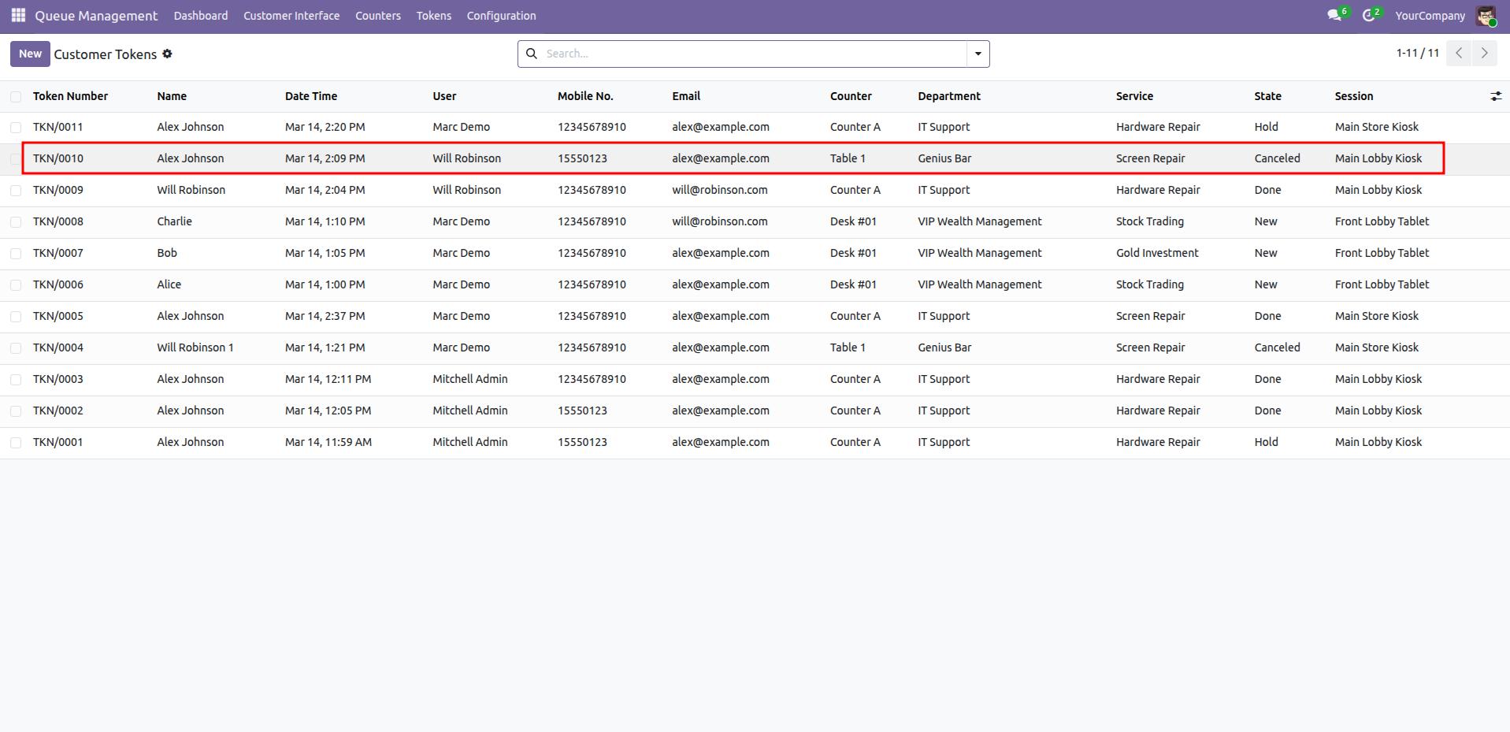The image size is (1510, 732).
Task: Open the apps grid menu icon
Action: (18, 15)
